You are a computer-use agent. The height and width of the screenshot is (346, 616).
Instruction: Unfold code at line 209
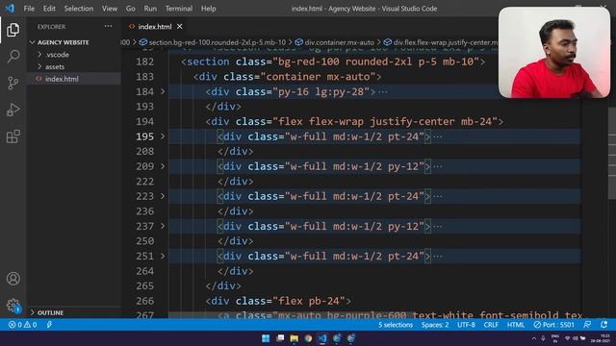(163, 166)
